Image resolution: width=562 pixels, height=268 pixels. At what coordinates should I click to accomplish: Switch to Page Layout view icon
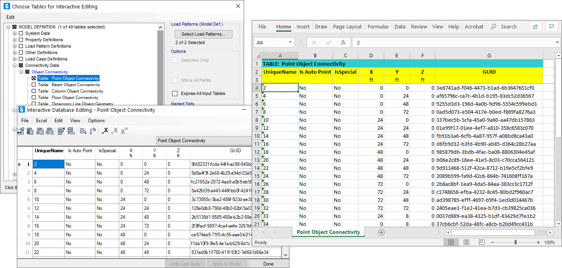pos(466,242)
